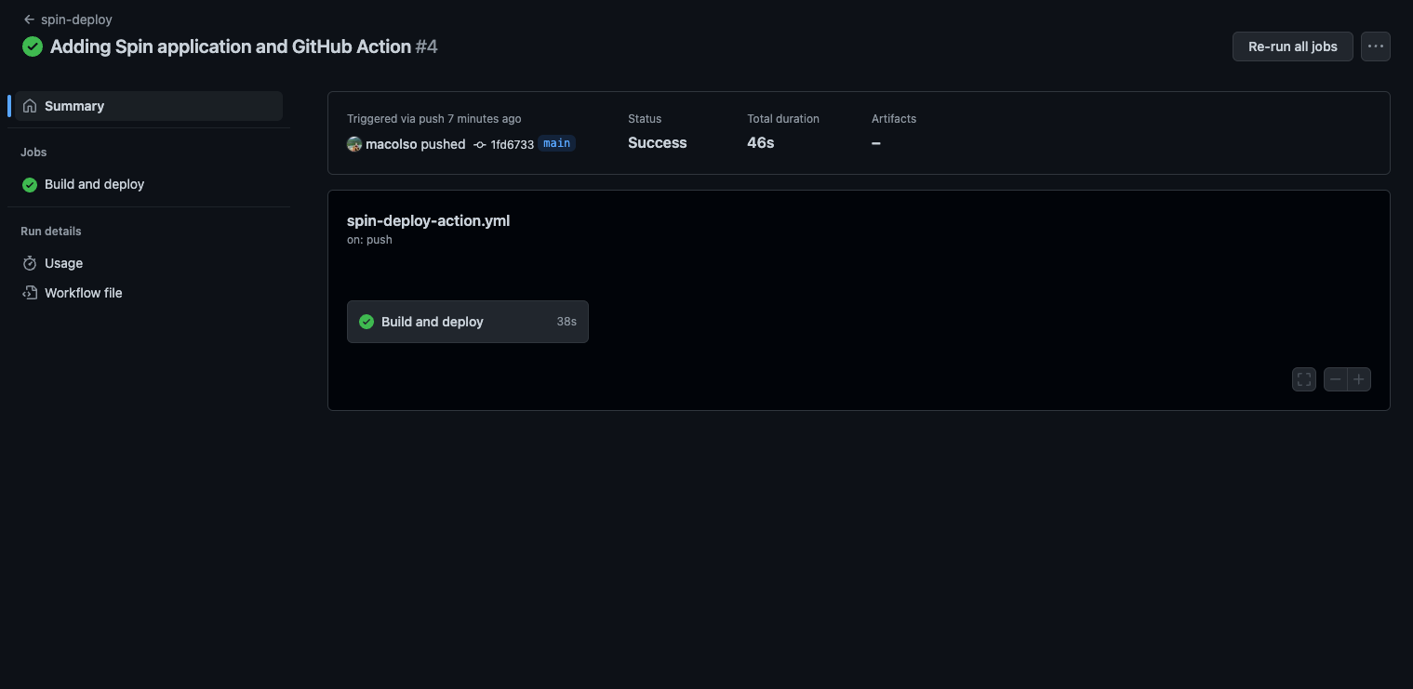Click the green check beside Build and deploy job
Screen dimensions: 1413x689
coord(29,184)
